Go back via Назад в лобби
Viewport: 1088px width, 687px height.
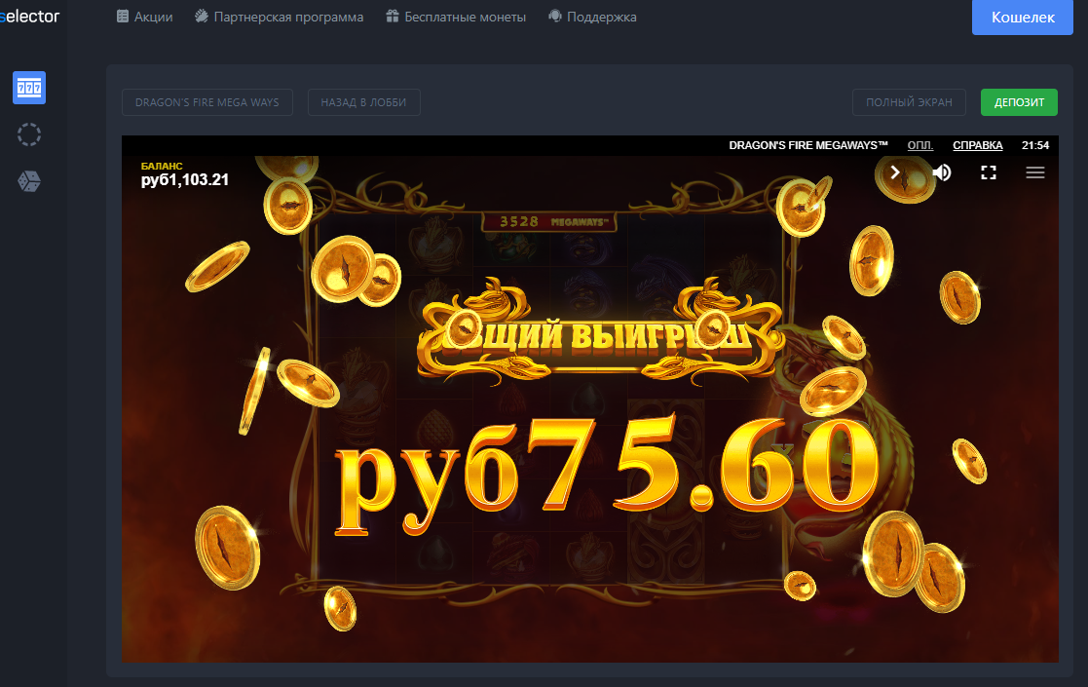click(x=363, y=102)
